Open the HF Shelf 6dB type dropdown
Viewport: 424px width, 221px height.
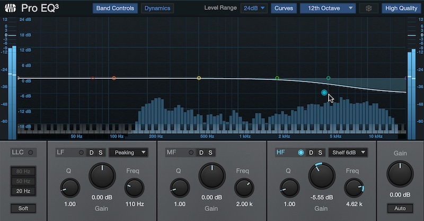point(348,152)
